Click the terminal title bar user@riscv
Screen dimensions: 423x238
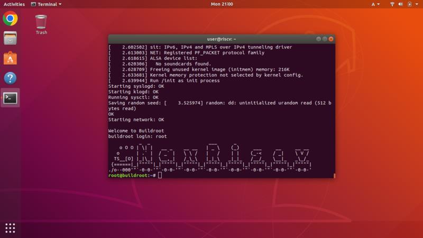222,39
